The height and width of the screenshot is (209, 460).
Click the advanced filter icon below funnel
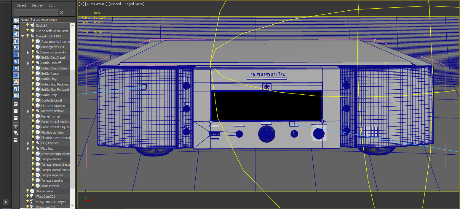(x=16, y=133)
